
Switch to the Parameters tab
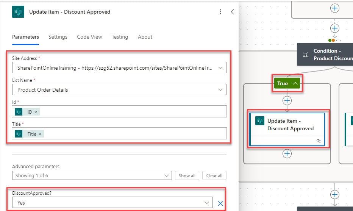tap(25, 37)
